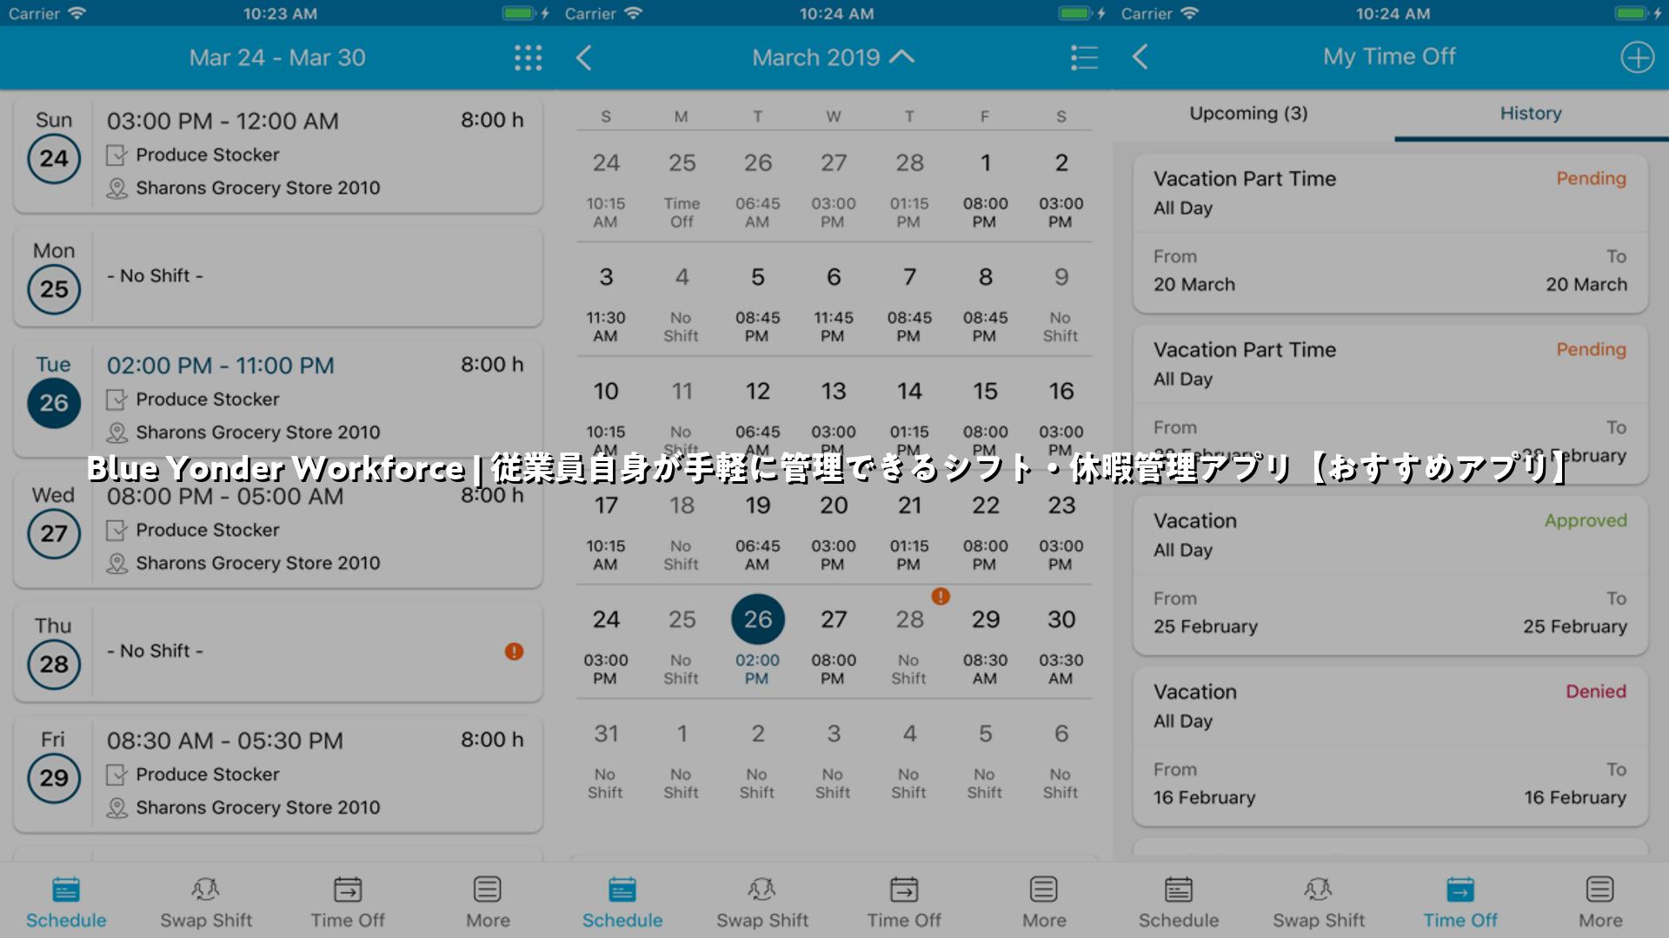Tap the orange alert badge above calendar day 28
The image size is (1669, 938).
(941, 596)
